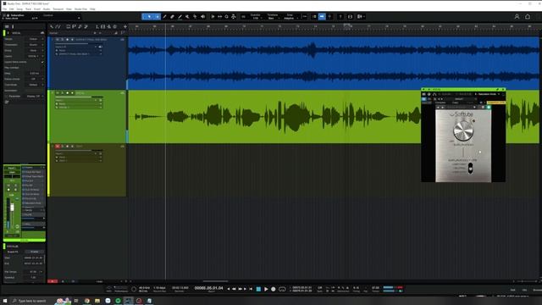The image size is (542, 305).
Task: Solo the green vocal track
Action: [62, 93]
